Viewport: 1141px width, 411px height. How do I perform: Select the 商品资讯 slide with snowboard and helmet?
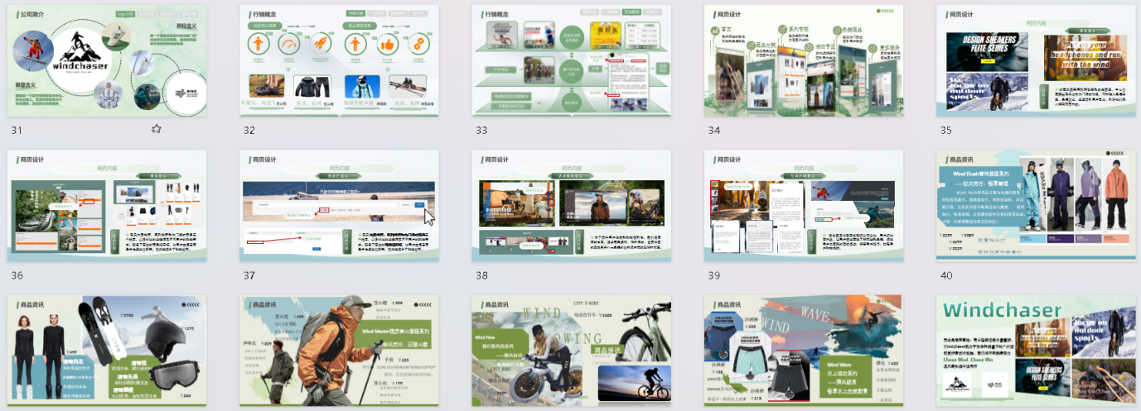pos(107,351)
